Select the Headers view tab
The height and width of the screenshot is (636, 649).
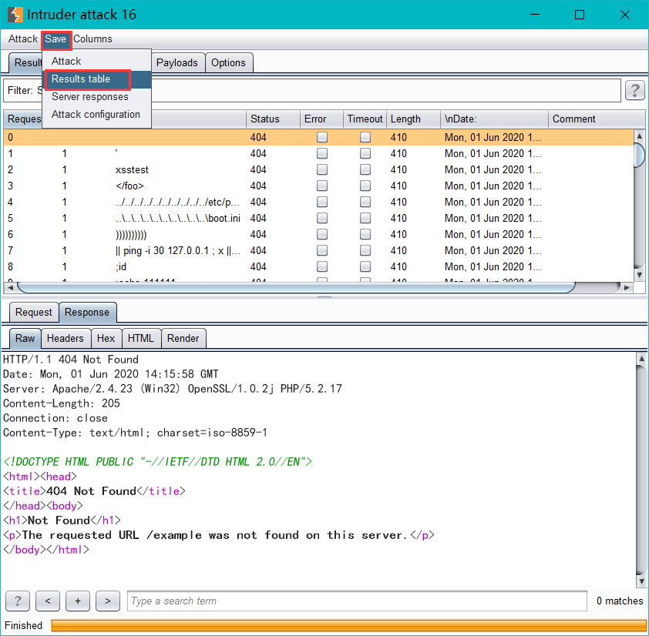click(x=66, y=338)
